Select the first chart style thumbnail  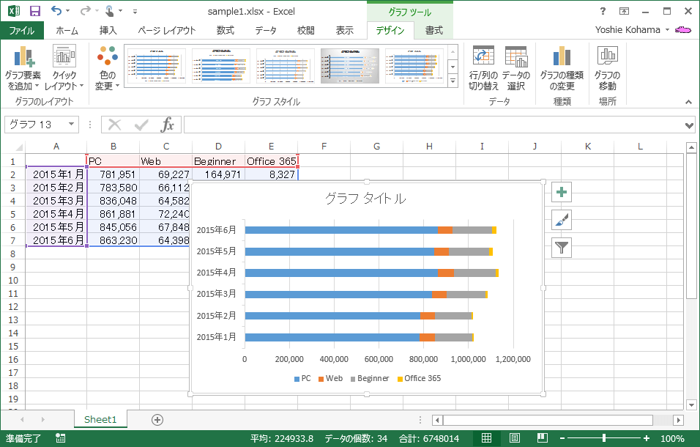pos(156,66)
